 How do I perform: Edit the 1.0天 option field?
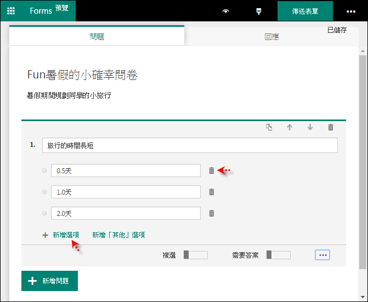[126, 192]
